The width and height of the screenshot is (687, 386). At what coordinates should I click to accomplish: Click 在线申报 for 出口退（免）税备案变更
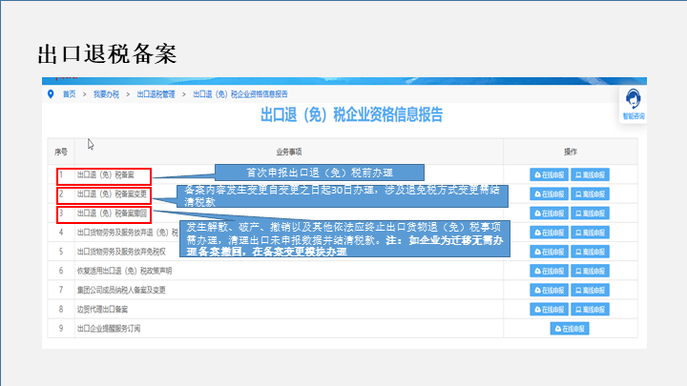(x=549, y=193)
